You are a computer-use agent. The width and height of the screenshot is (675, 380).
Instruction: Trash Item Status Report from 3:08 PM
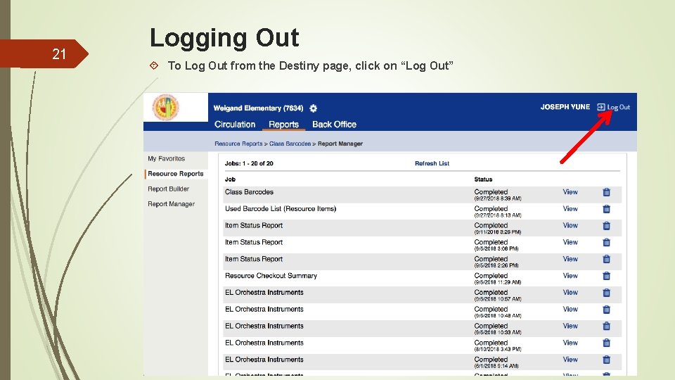(607, 243)
